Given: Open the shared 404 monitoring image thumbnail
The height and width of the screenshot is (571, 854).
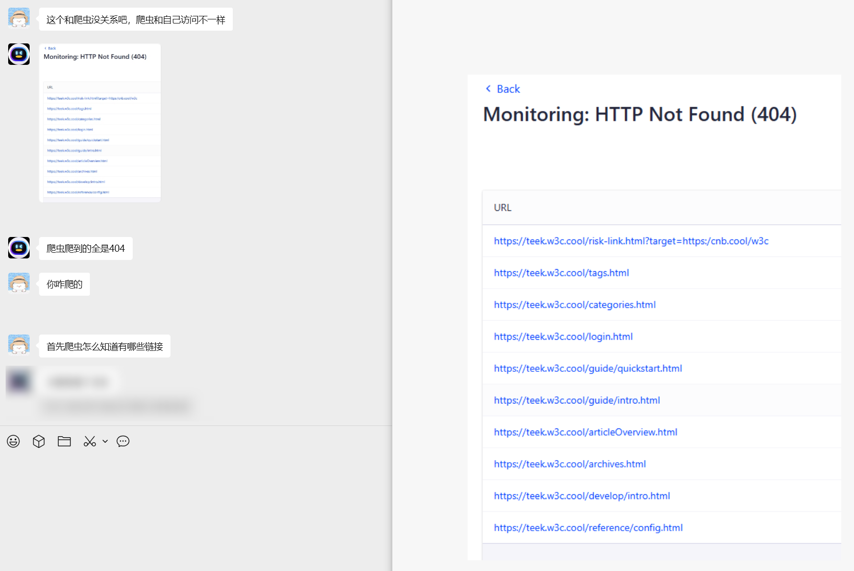Looking at the screenshot, I should 100,123.
